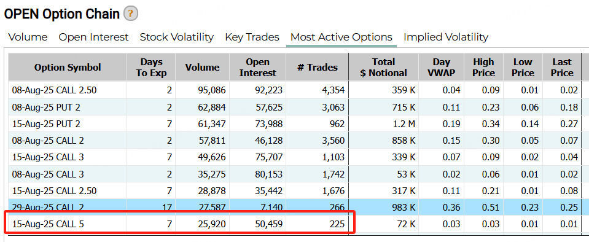Select the 15-Aug-25 CALL 5 option
589x242 pixels.
point(295,224)
